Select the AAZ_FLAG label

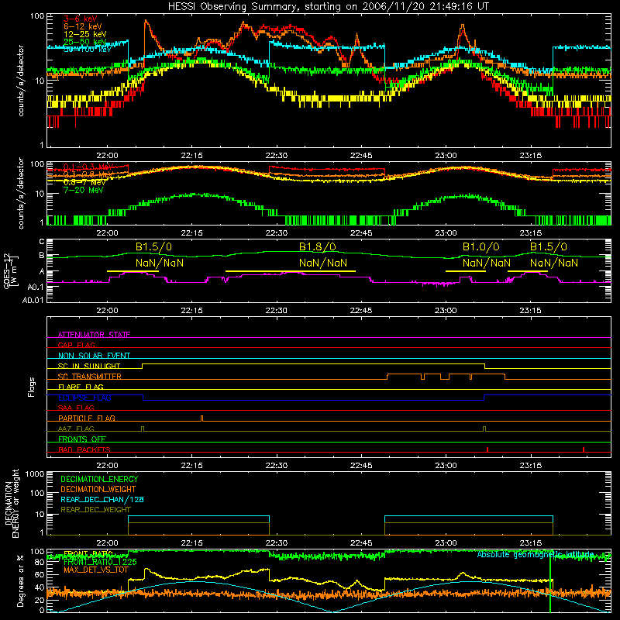click(x=76, y=429)
